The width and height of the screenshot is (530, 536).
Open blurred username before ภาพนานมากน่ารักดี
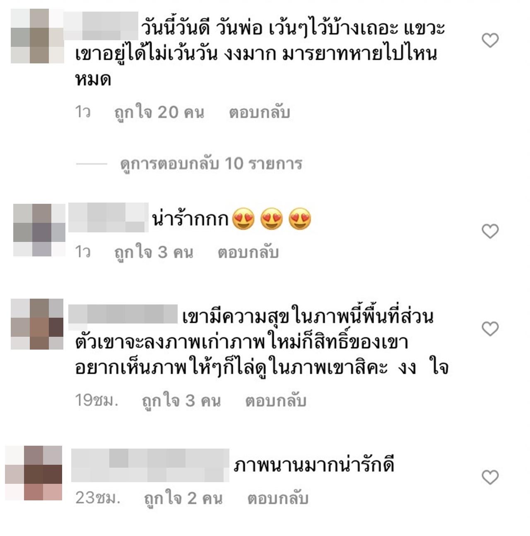pyautogui.click(x=150, y=465)
